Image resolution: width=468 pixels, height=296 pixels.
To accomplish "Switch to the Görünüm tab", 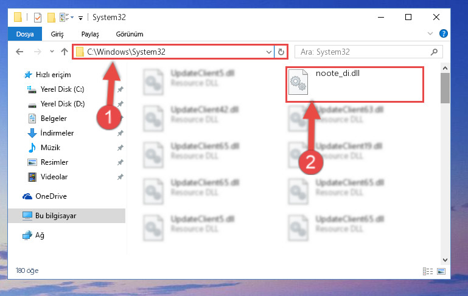I will [x=130, y=34].
